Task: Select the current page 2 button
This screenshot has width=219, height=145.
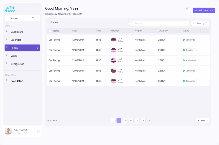Action: 119,120
